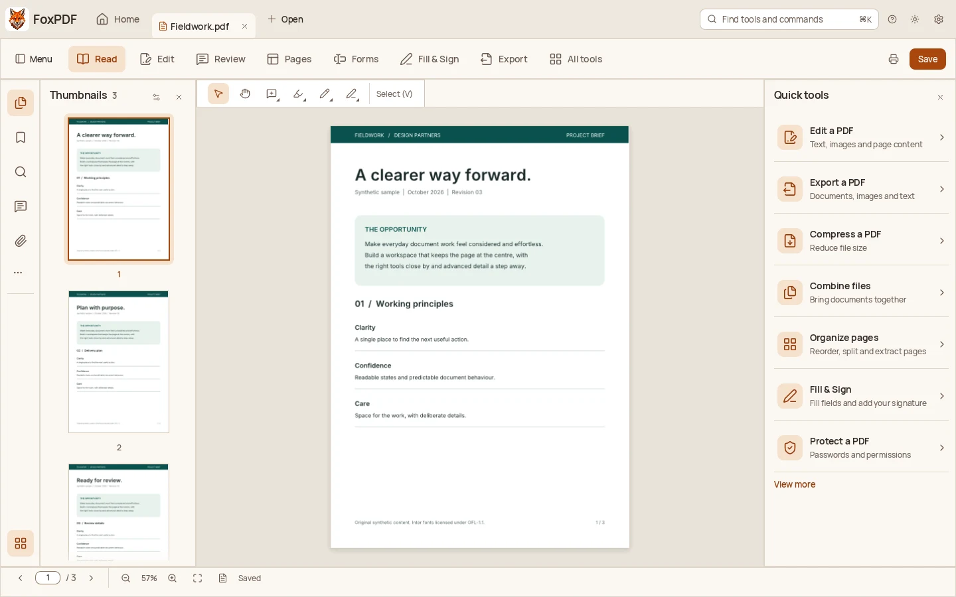
Task: Select the Pencil draw tool
Action: (325, 94)
